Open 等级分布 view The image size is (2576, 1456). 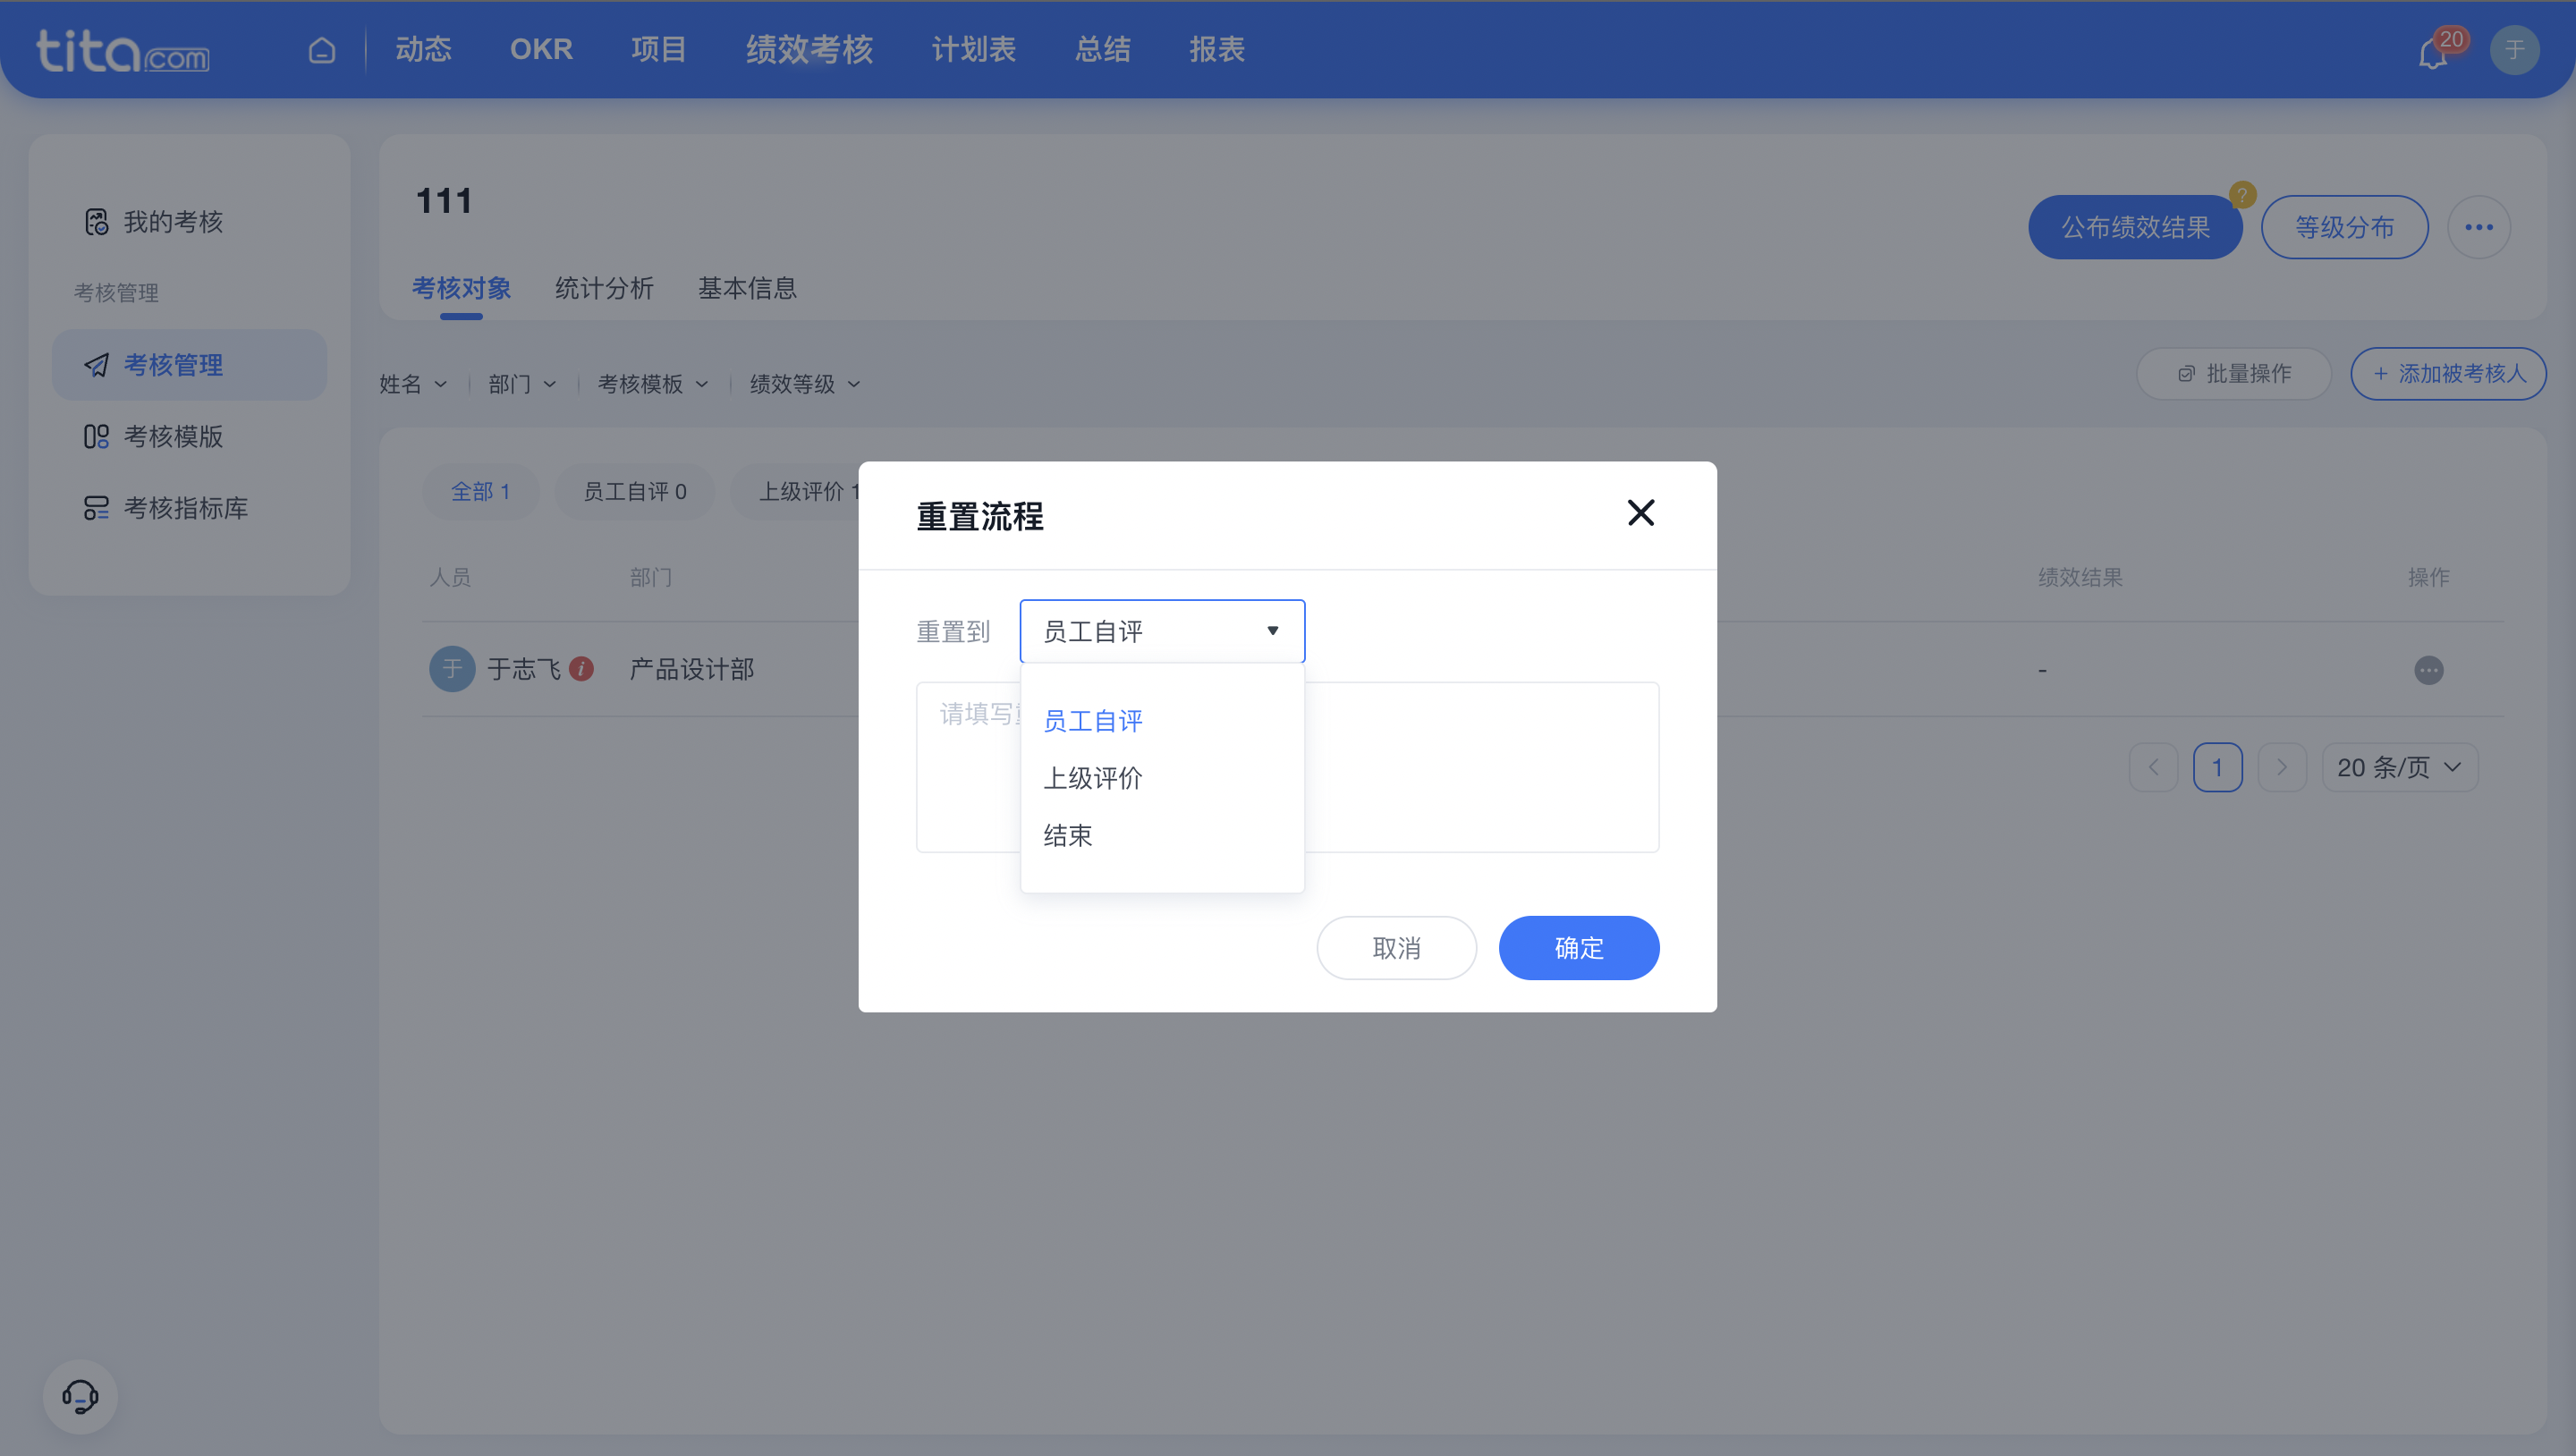coord(2344,227)
